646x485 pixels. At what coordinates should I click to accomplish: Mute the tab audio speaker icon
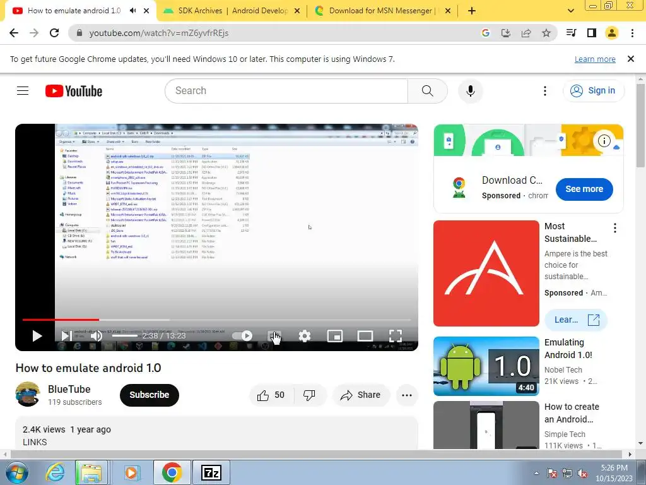tap(132, 11)
